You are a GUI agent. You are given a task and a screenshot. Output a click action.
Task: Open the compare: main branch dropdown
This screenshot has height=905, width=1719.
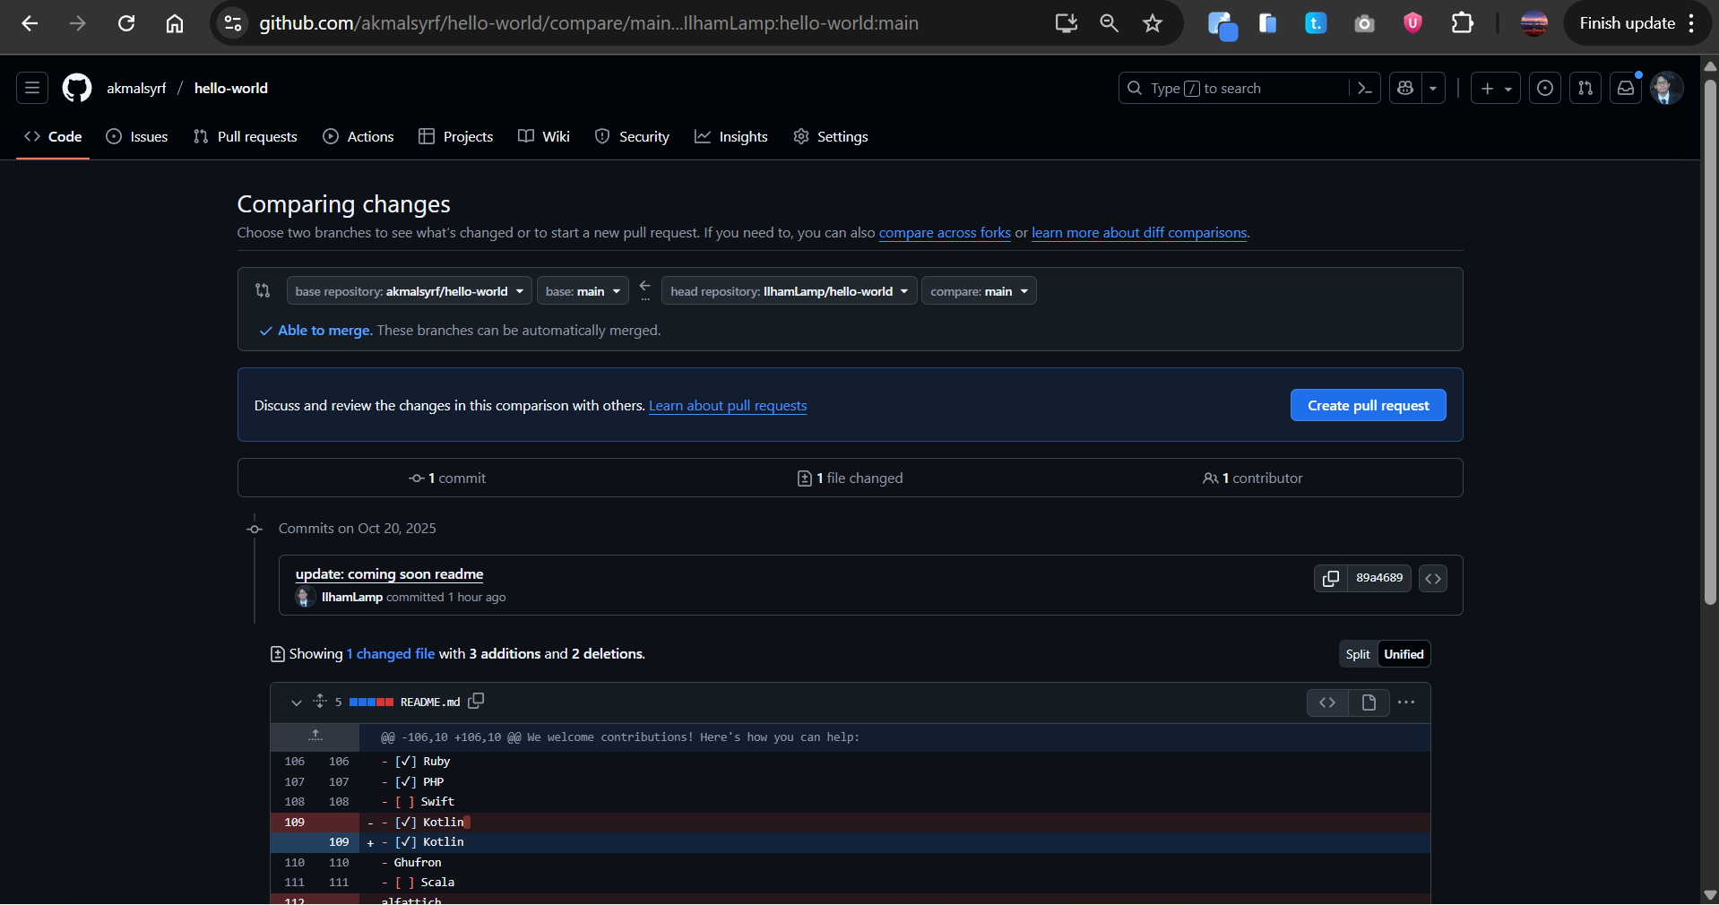tap(979, 291)
